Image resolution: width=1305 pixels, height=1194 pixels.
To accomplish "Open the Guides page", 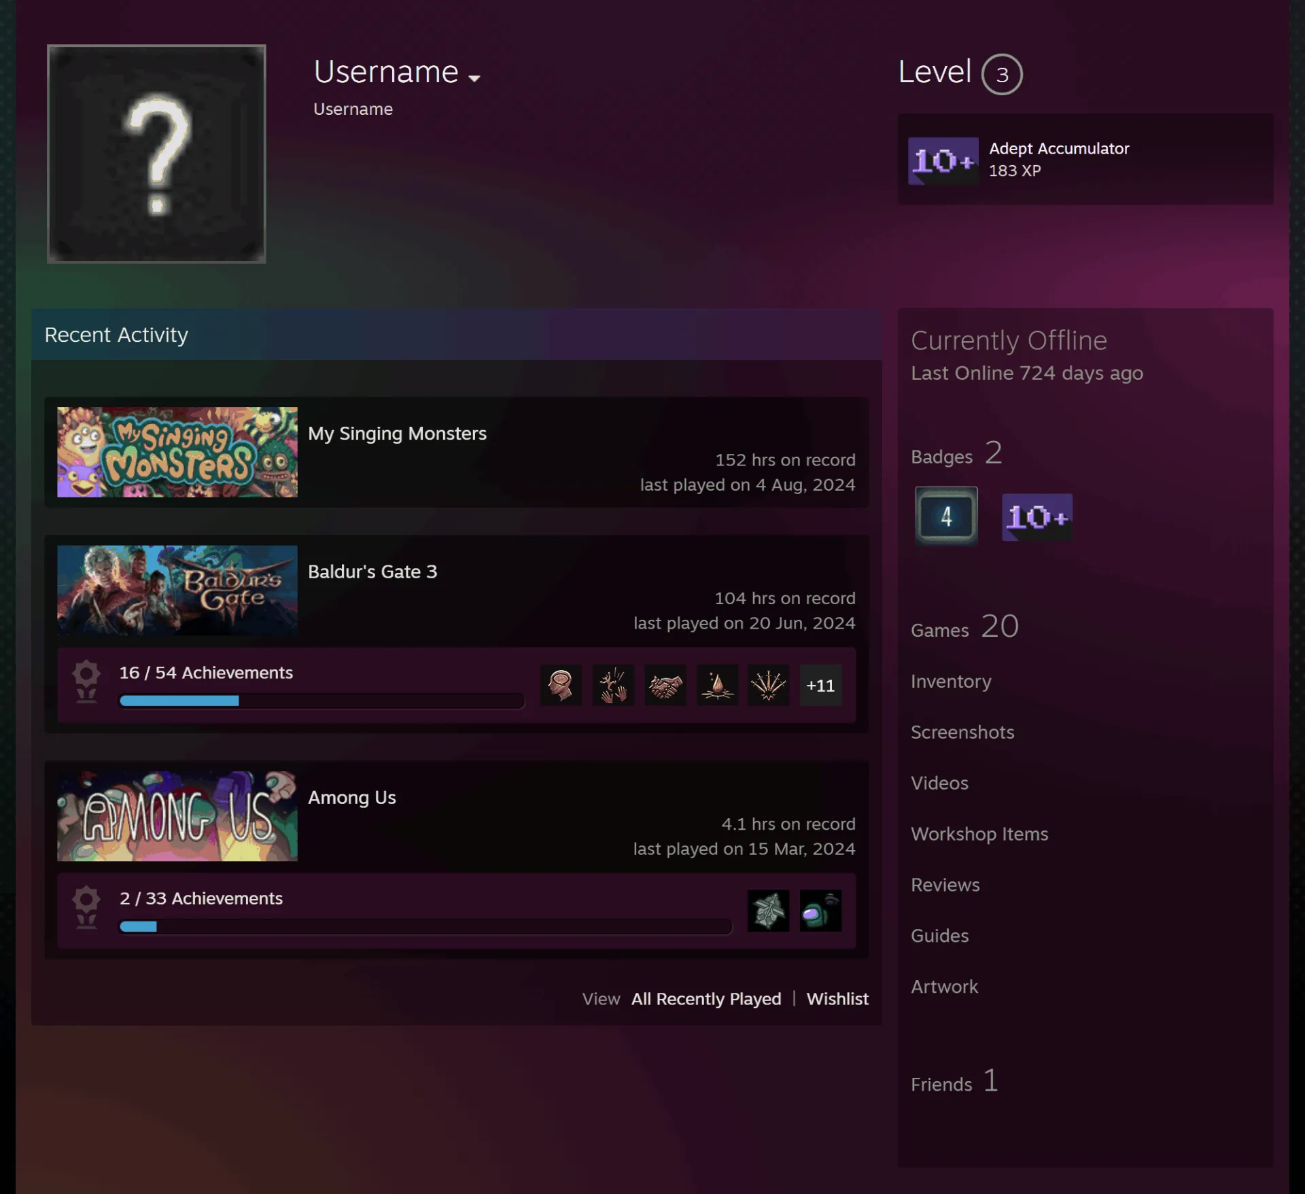I will (939, 936).
